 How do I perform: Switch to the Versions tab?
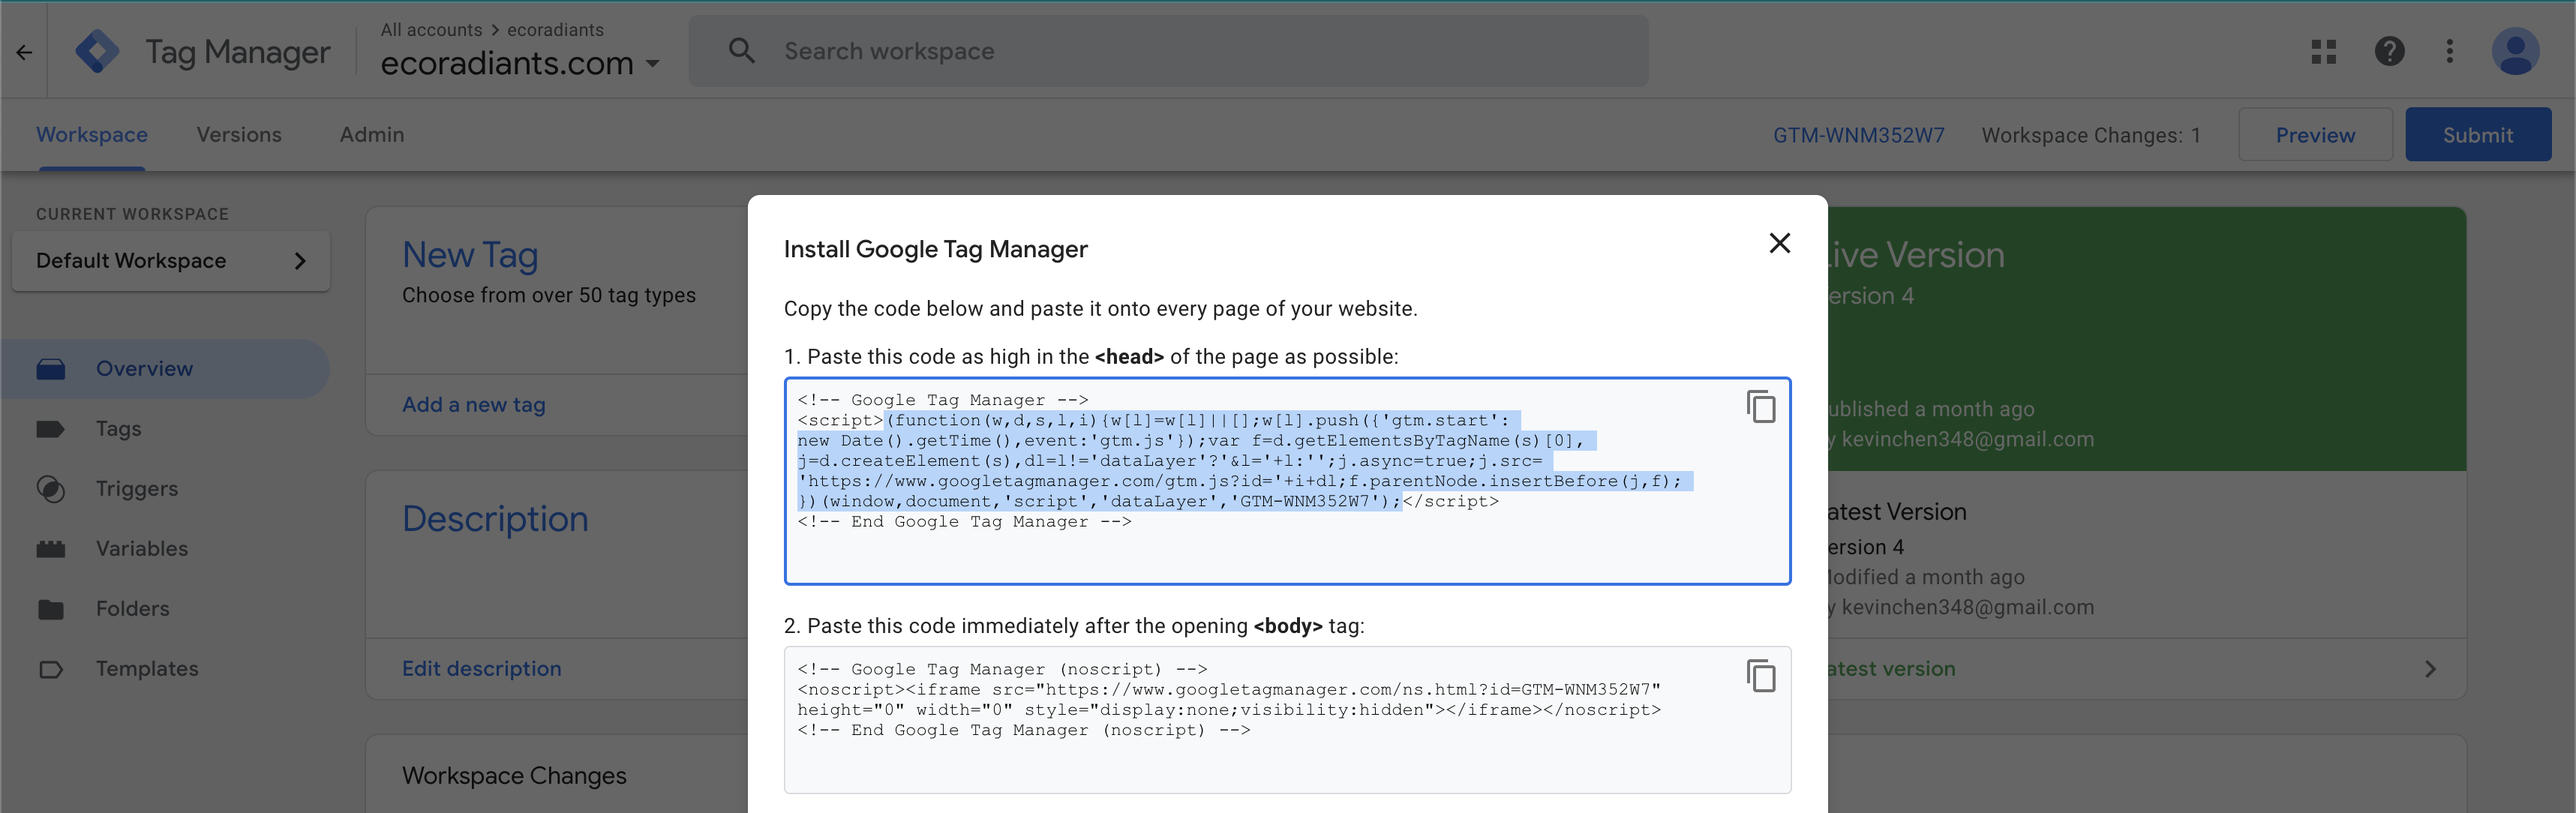tap(239, 135)
